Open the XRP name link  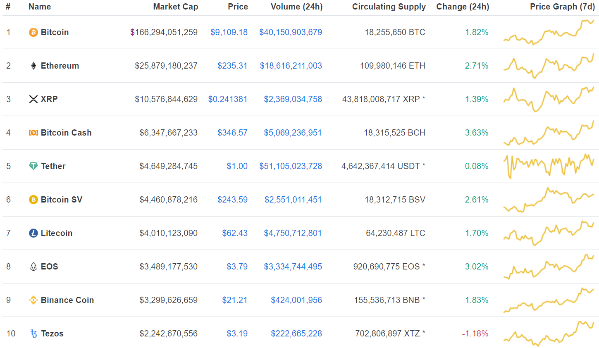tap(49, 99)
